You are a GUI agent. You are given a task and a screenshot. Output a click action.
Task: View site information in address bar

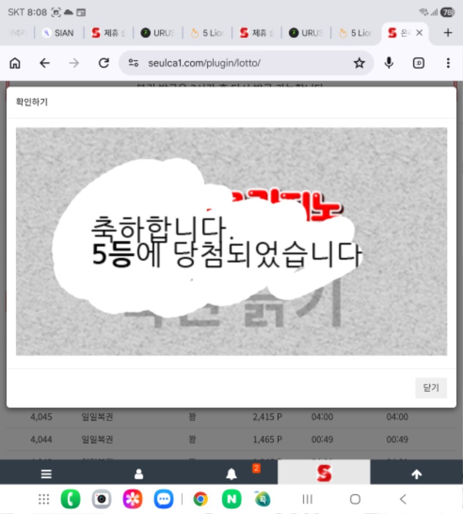point(134,63)
